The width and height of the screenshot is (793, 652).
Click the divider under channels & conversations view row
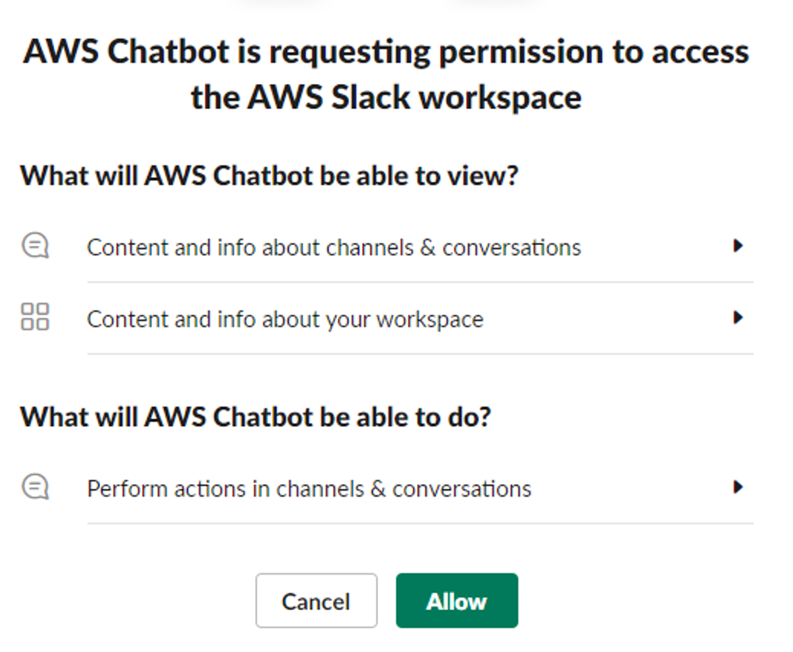pyautogui.click(x=420, y=282)
